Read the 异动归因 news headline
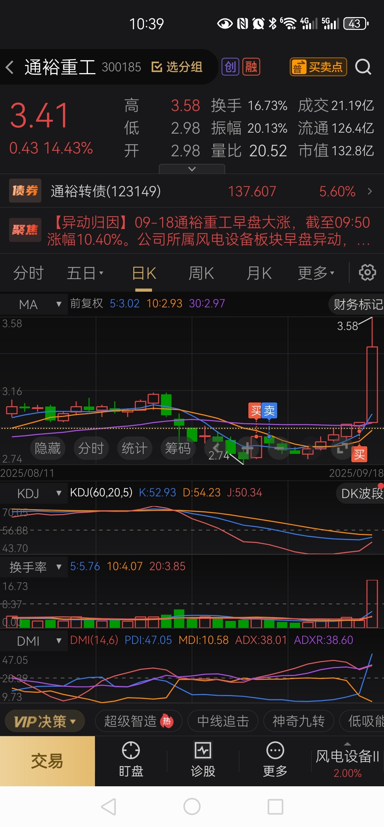This screenshot has height=827, width=384. [209, 231]
